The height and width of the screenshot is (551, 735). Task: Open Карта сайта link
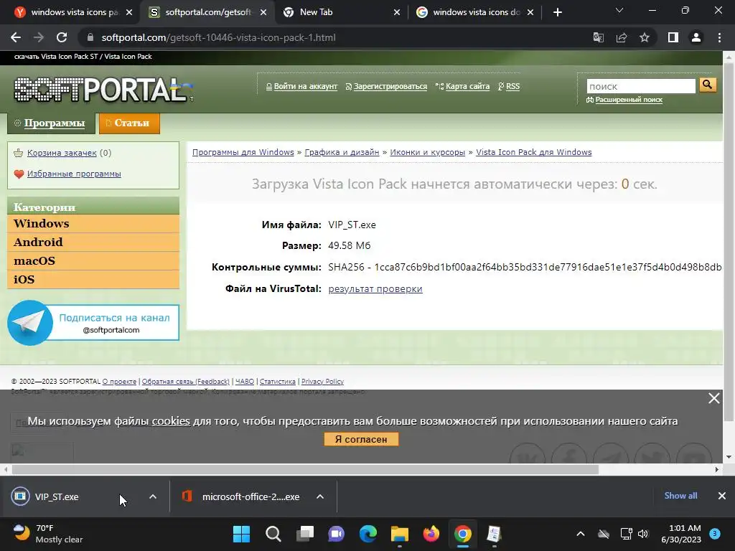467,86
